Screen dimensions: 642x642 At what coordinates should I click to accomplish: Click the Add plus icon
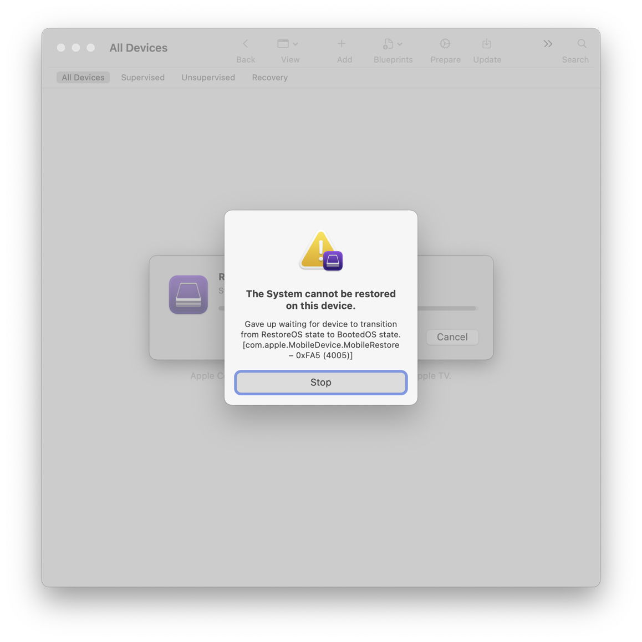(342, 43)
